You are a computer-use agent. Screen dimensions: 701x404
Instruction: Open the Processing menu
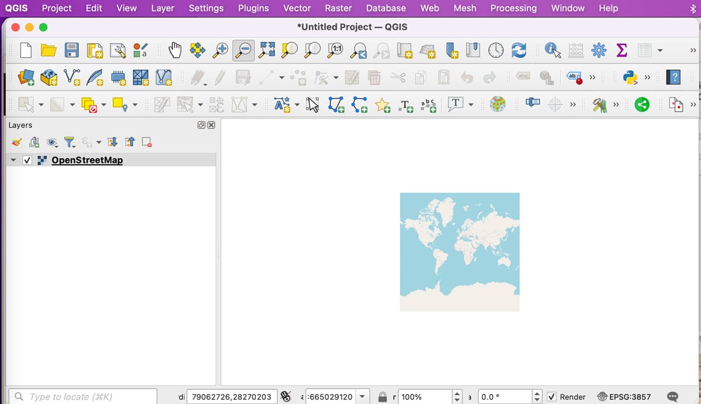click(x=513, y=8)
